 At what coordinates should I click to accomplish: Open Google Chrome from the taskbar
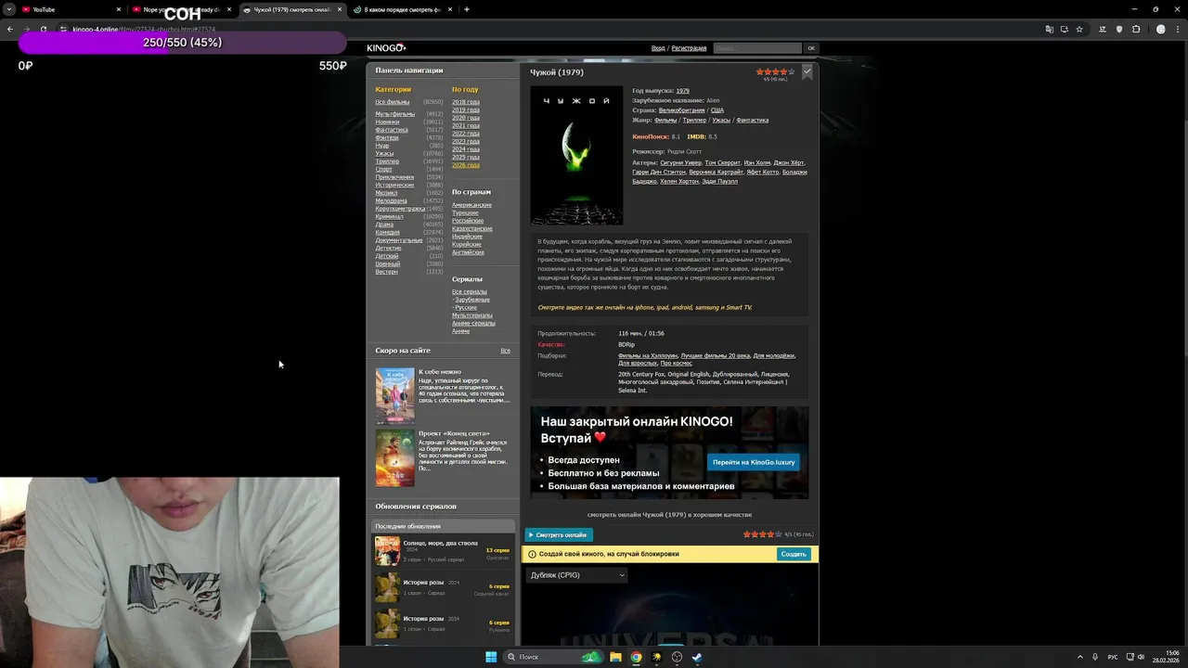tap(636, 657)
